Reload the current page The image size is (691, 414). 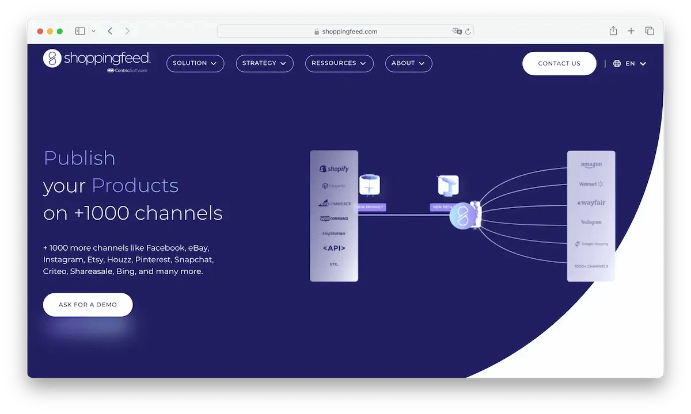click(x=468, y=32)
